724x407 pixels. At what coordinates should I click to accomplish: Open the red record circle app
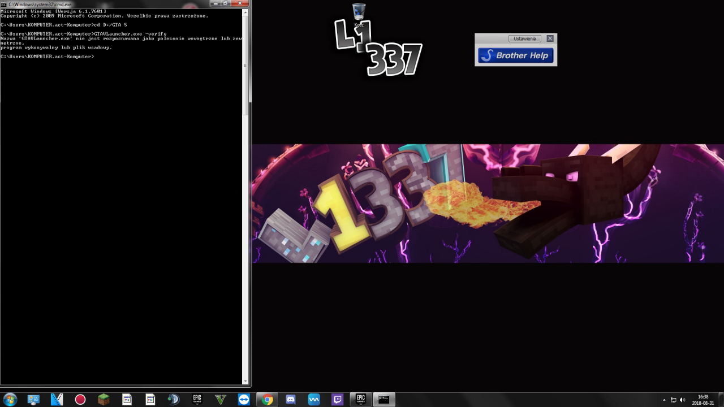[80, 400]
